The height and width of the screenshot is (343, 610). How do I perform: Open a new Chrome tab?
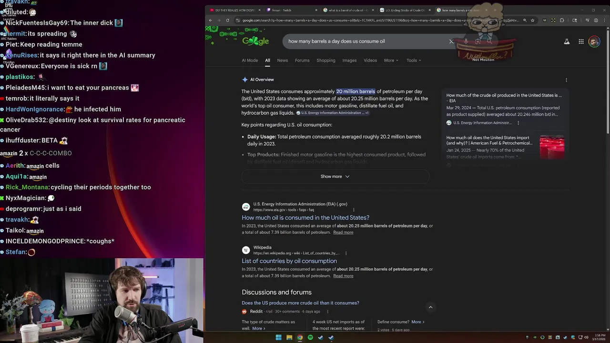click(495, 10)
